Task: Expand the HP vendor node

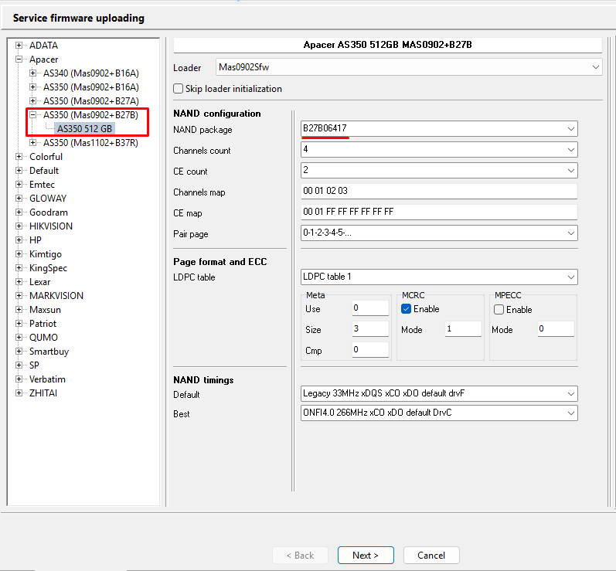Action: [x=19, y=240]
